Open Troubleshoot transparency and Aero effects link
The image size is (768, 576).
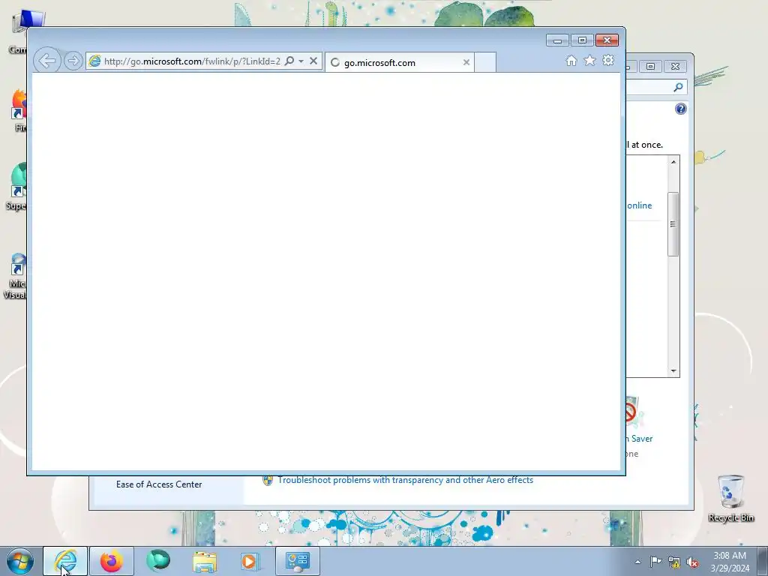(x=405, y=480)
